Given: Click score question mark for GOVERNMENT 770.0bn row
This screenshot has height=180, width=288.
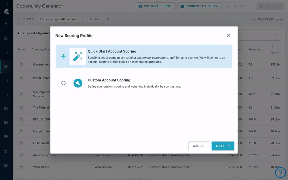Looking at the screenshot, I should tap(21, 143).
